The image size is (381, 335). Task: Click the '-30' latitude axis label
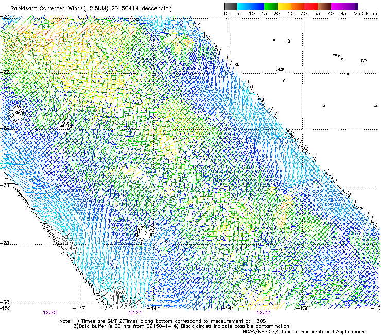[5, 302]
